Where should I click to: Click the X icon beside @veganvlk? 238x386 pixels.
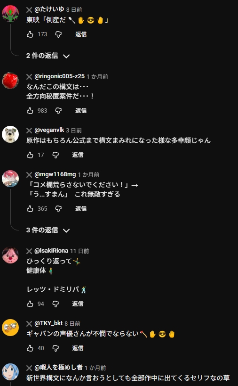(x=29, y=131)
